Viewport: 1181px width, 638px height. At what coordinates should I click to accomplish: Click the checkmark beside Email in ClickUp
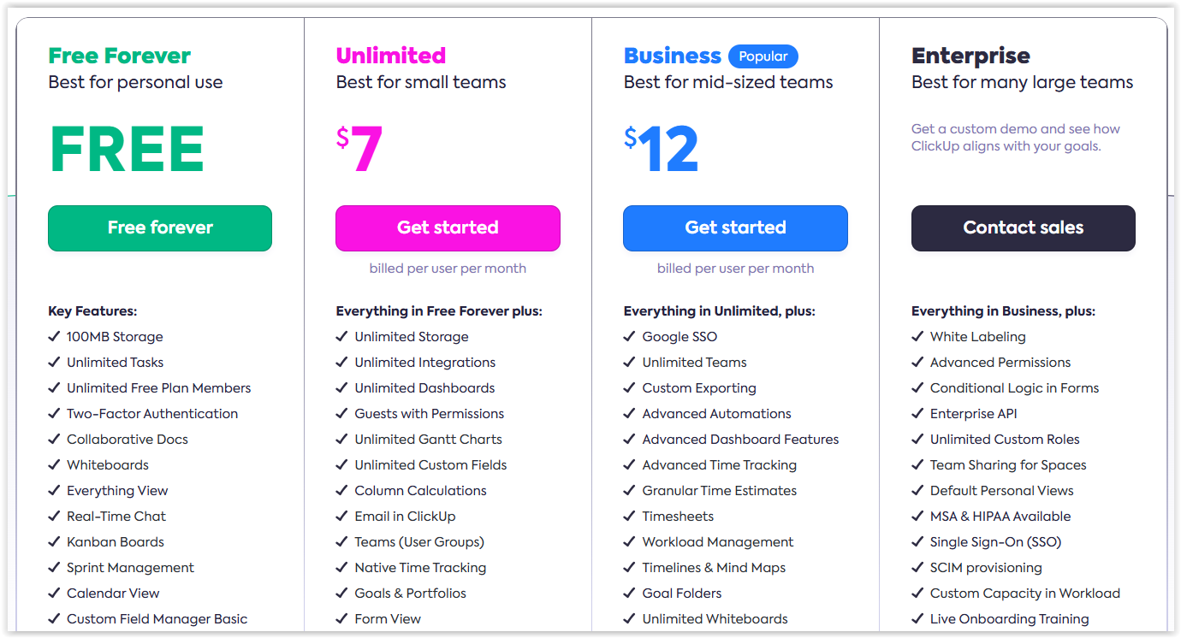(x=341, y=516)
